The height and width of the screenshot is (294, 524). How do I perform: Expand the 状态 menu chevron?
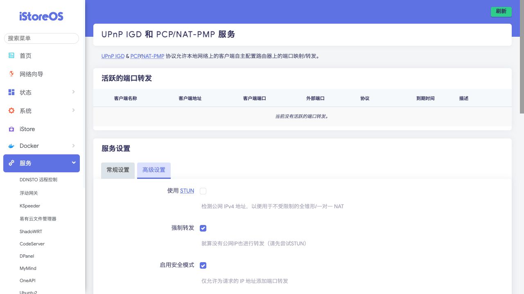(x=74, y=92)
